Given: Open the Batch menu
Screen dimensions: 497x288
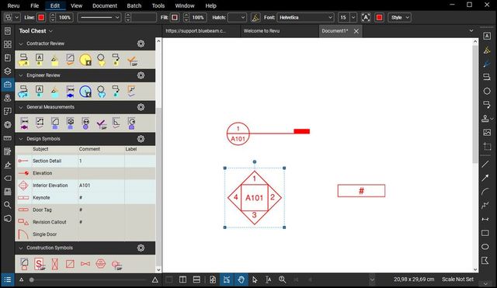Looking at the screenshot, I should pyautogui.click(x=134, y=5).
